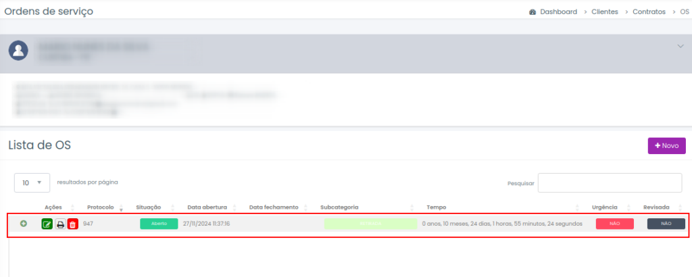Image resolution: width=692 pixels, height=277 pixels.
Task: Click the red trash delete icon
Action: 73,224
